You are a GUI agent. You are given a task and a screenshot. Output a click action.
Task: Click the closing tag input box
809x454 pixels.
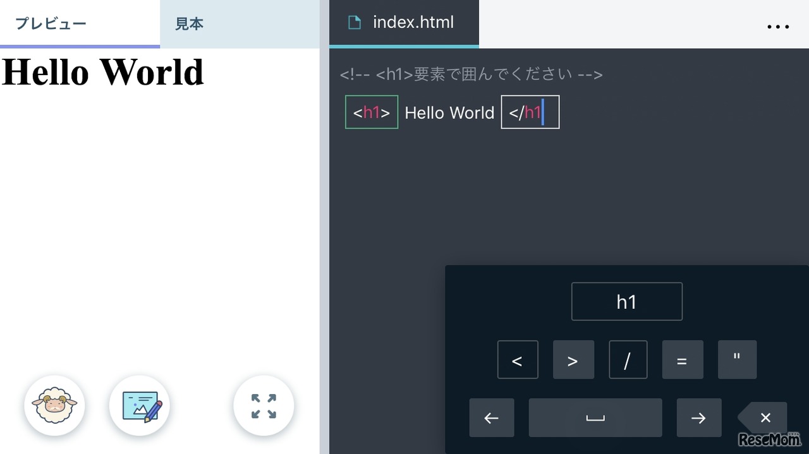(530, 112)
